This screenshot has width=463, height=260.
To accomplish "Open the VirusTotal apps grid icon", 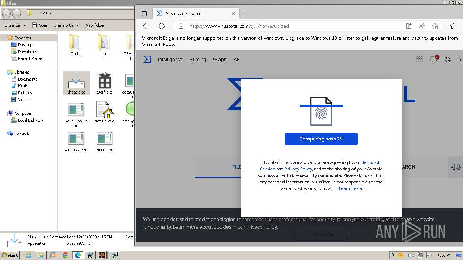I will point(420,60).
